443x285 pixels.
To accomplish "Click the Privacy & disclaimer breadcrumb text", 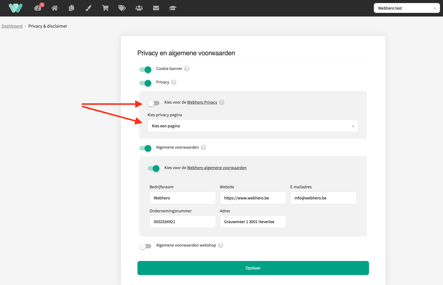I will pos(48,26).
